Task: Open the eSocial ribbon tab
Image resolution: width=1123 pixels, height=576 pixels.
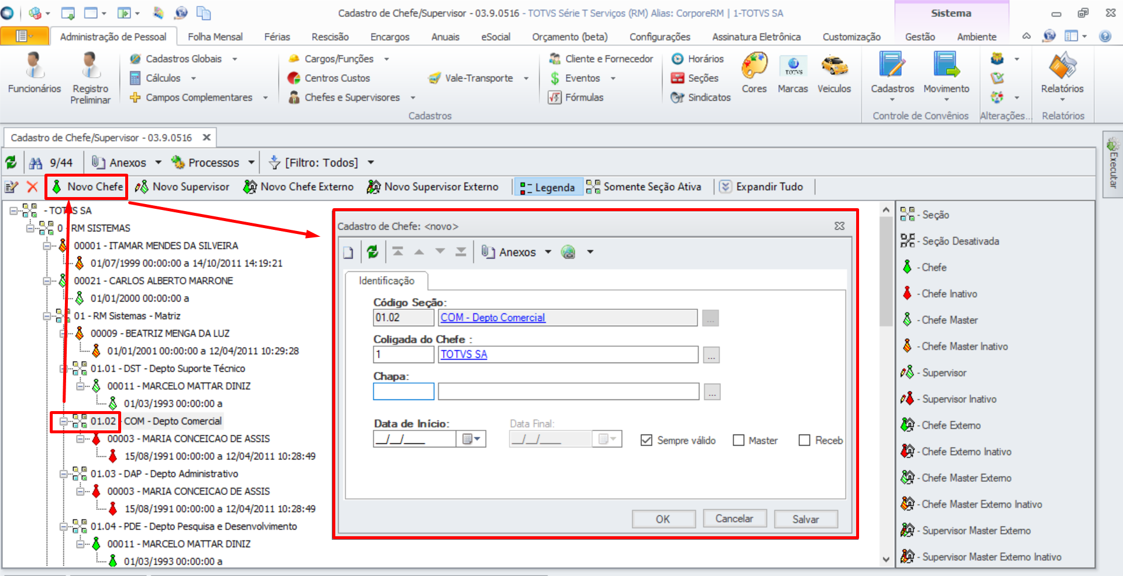Action: point(496,37)
